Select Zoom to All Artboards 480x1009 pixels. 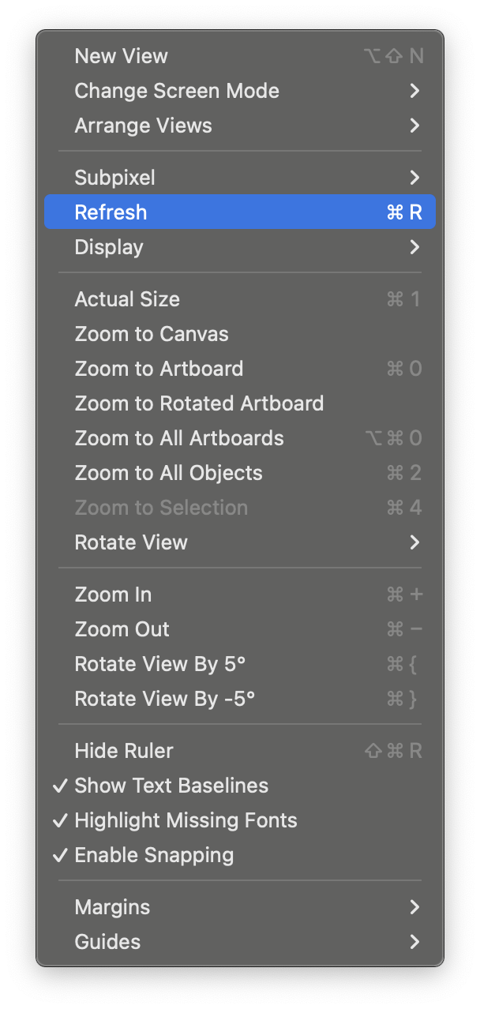(179, 438)
